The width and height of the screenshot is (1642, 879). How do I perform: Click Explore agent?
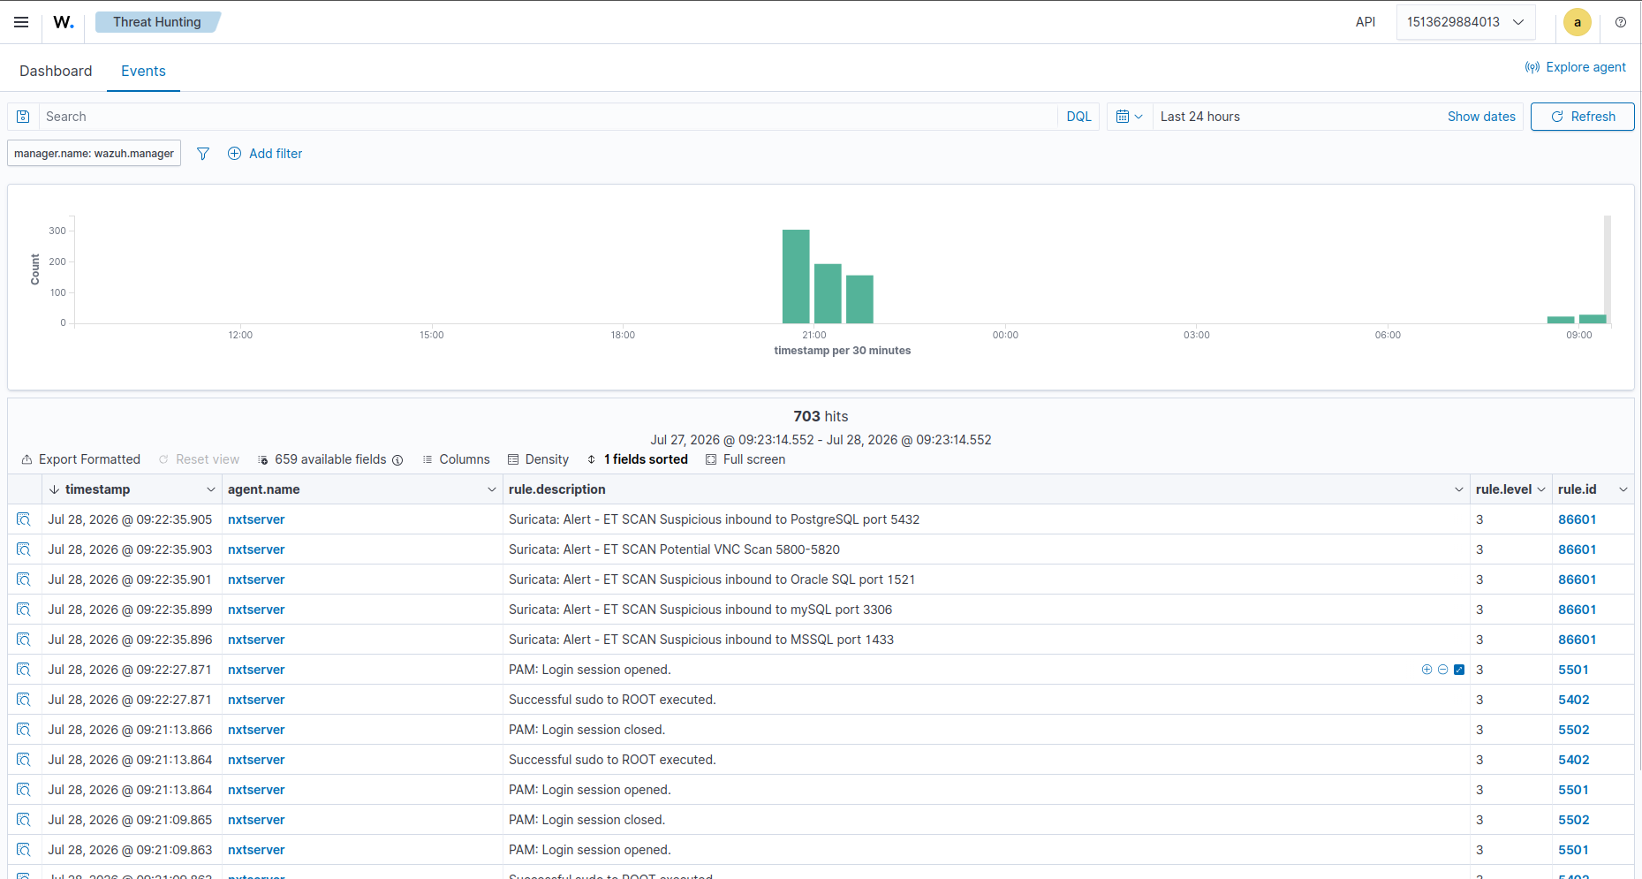coord(1576,67)
